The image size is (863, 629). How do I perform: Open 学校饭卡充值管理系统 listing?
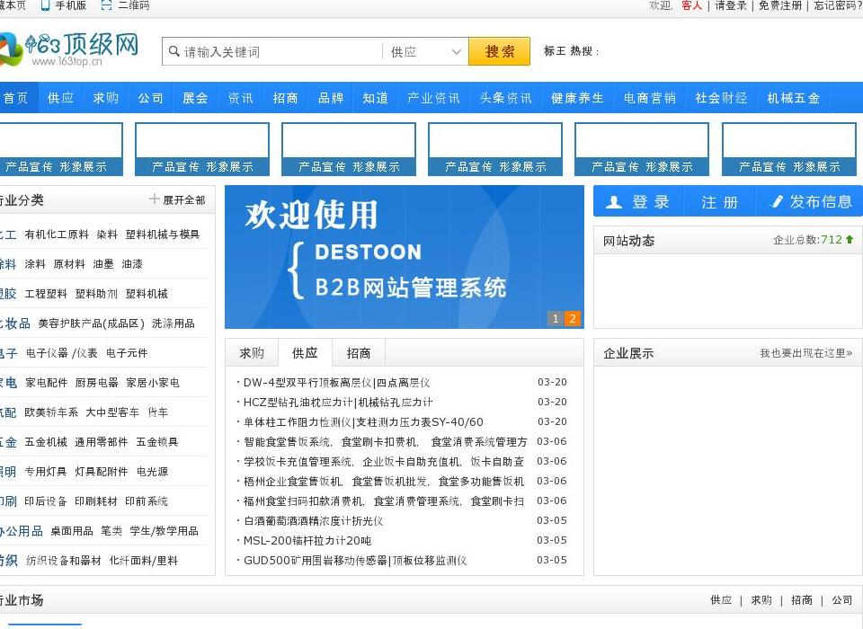384,462
